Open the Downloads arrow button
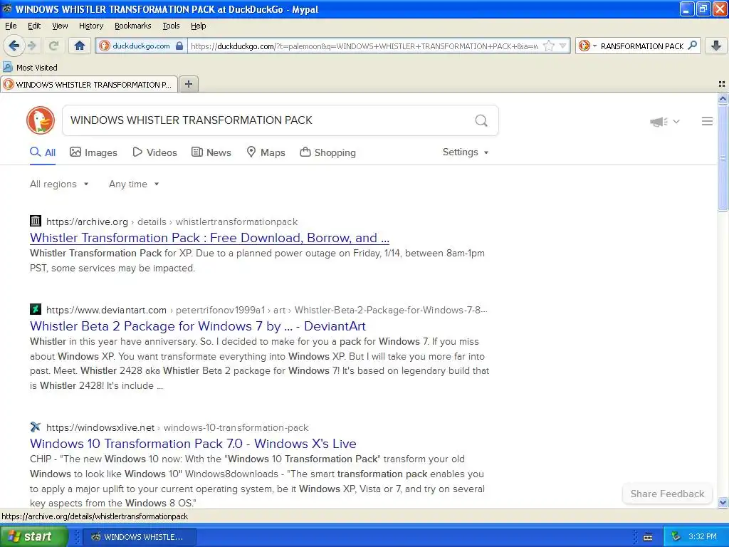Viewport: 729px width, 547px height. [x=716, y=46]
